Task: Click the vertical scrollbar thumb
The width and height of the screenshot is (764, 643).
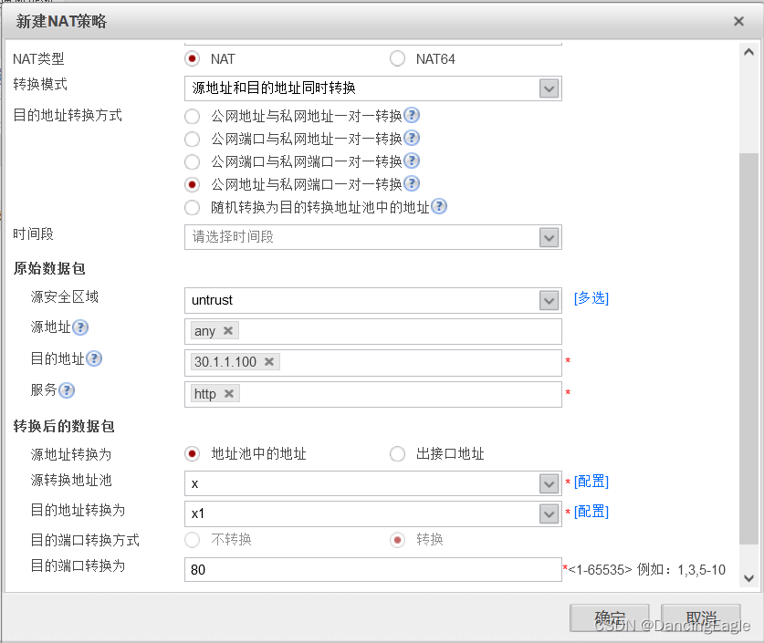Action: [x=748, y=349]
